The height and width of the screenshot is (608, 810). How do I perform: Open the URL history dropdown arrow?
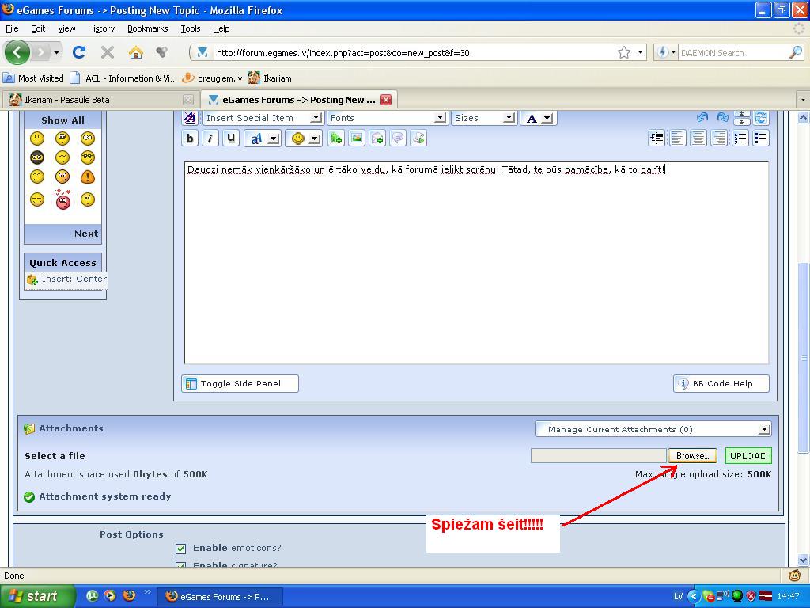tap(640, 52)
